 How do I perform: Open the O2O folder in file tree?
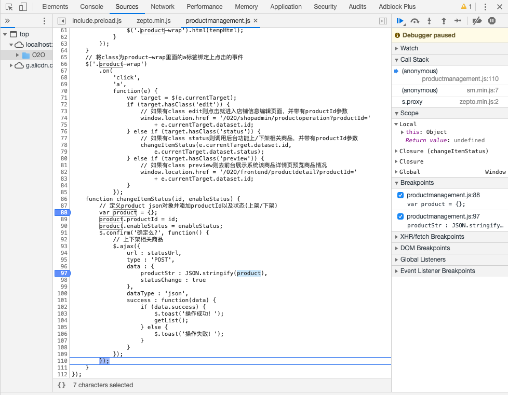tap(38, 55)
